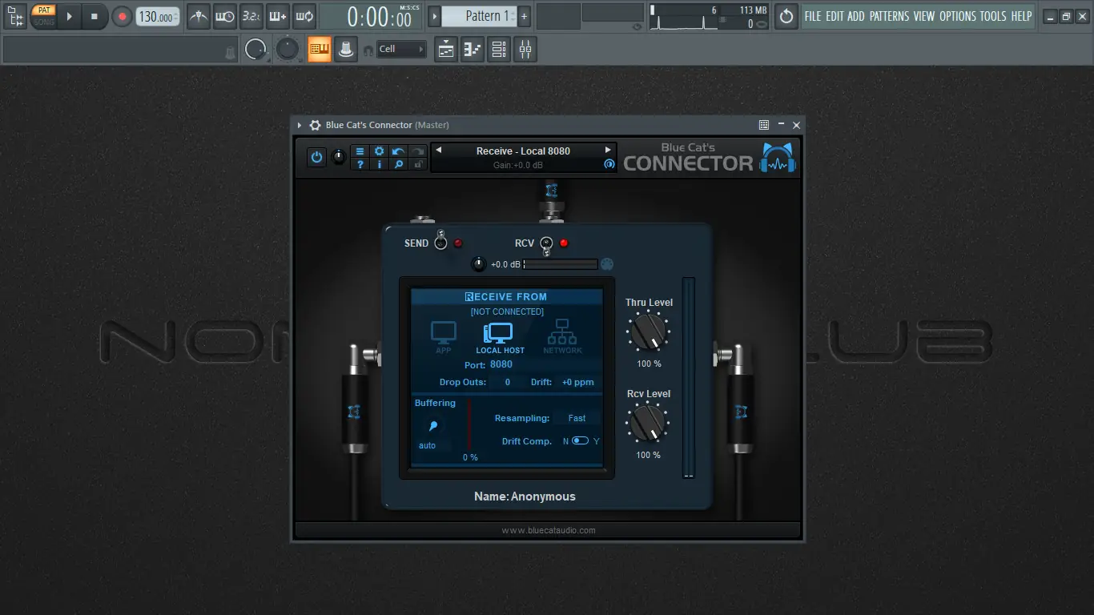Click the www.bluecataudio.com link
This screenshot has width=1094, height=615.
point(549,530)
